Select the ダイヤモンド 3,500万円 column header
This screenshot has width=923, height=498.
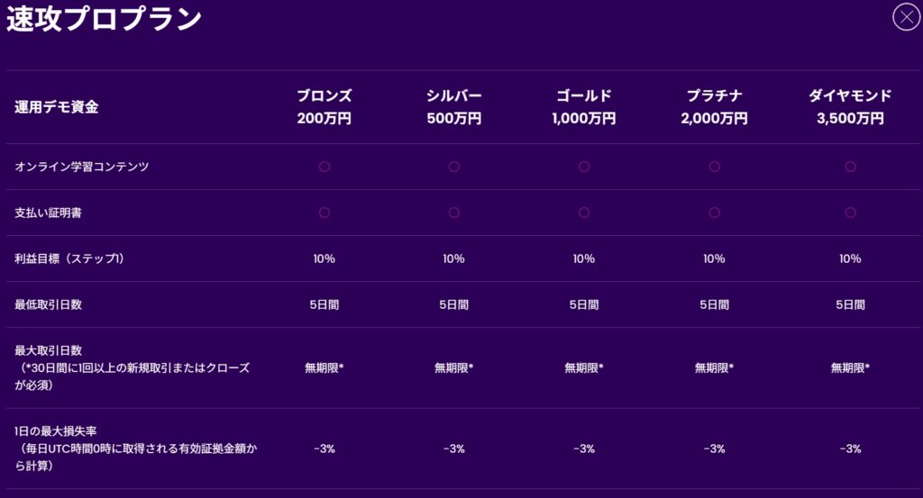point(850,106)
